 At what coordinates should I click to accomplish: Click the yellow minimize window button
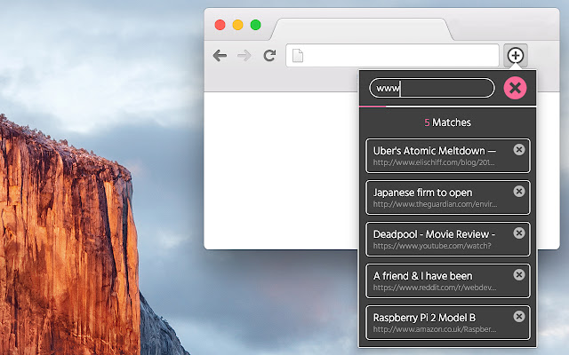[x=237, y=25]
